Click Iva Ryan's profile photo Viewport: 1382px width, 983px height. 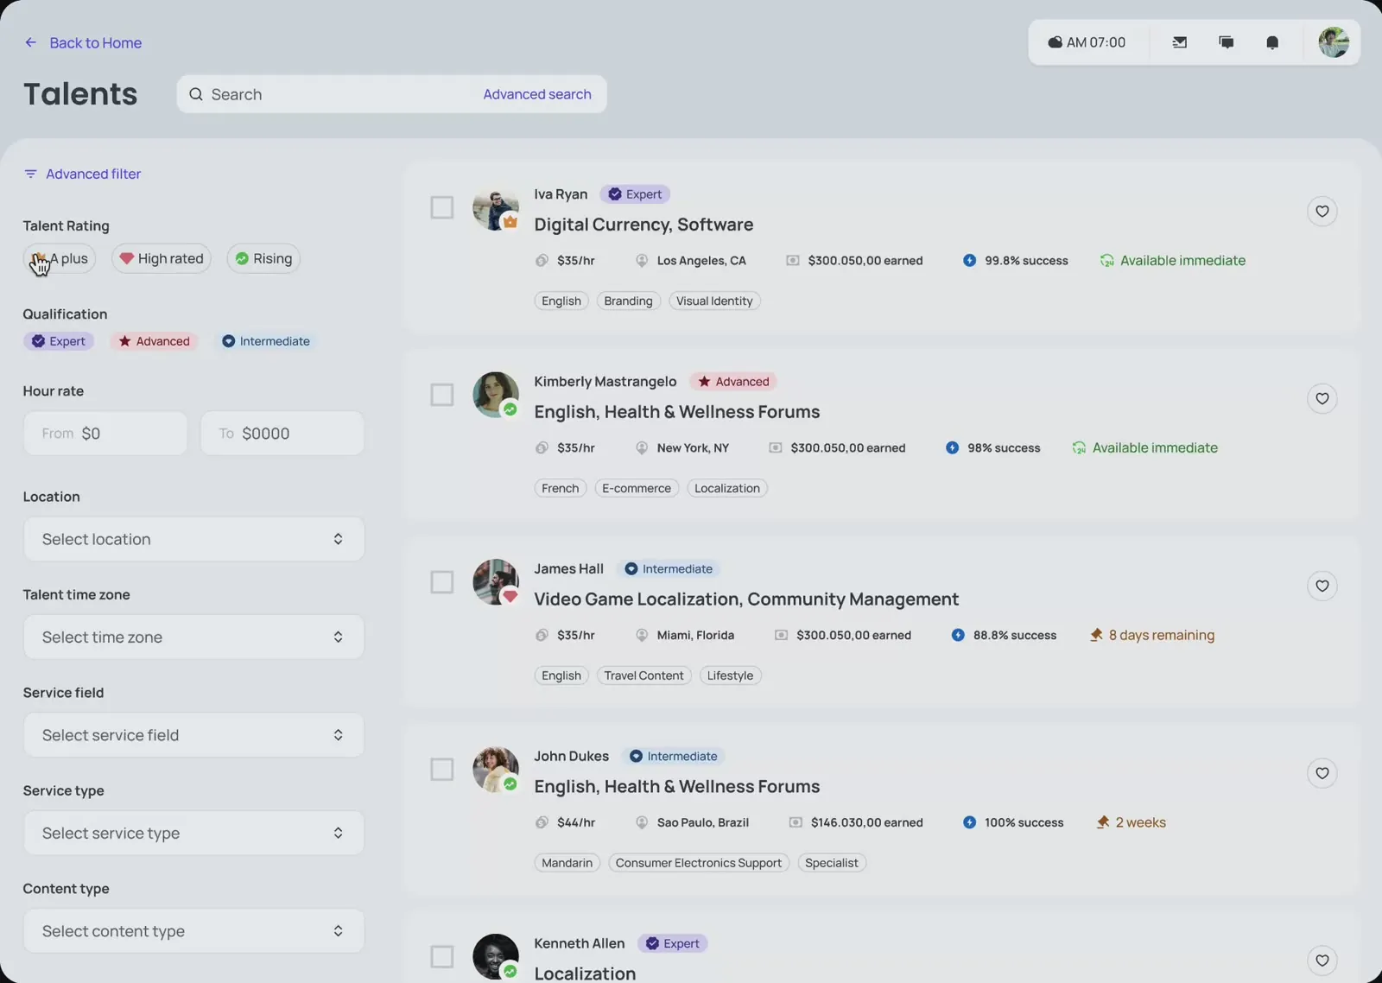pos(496,208)
